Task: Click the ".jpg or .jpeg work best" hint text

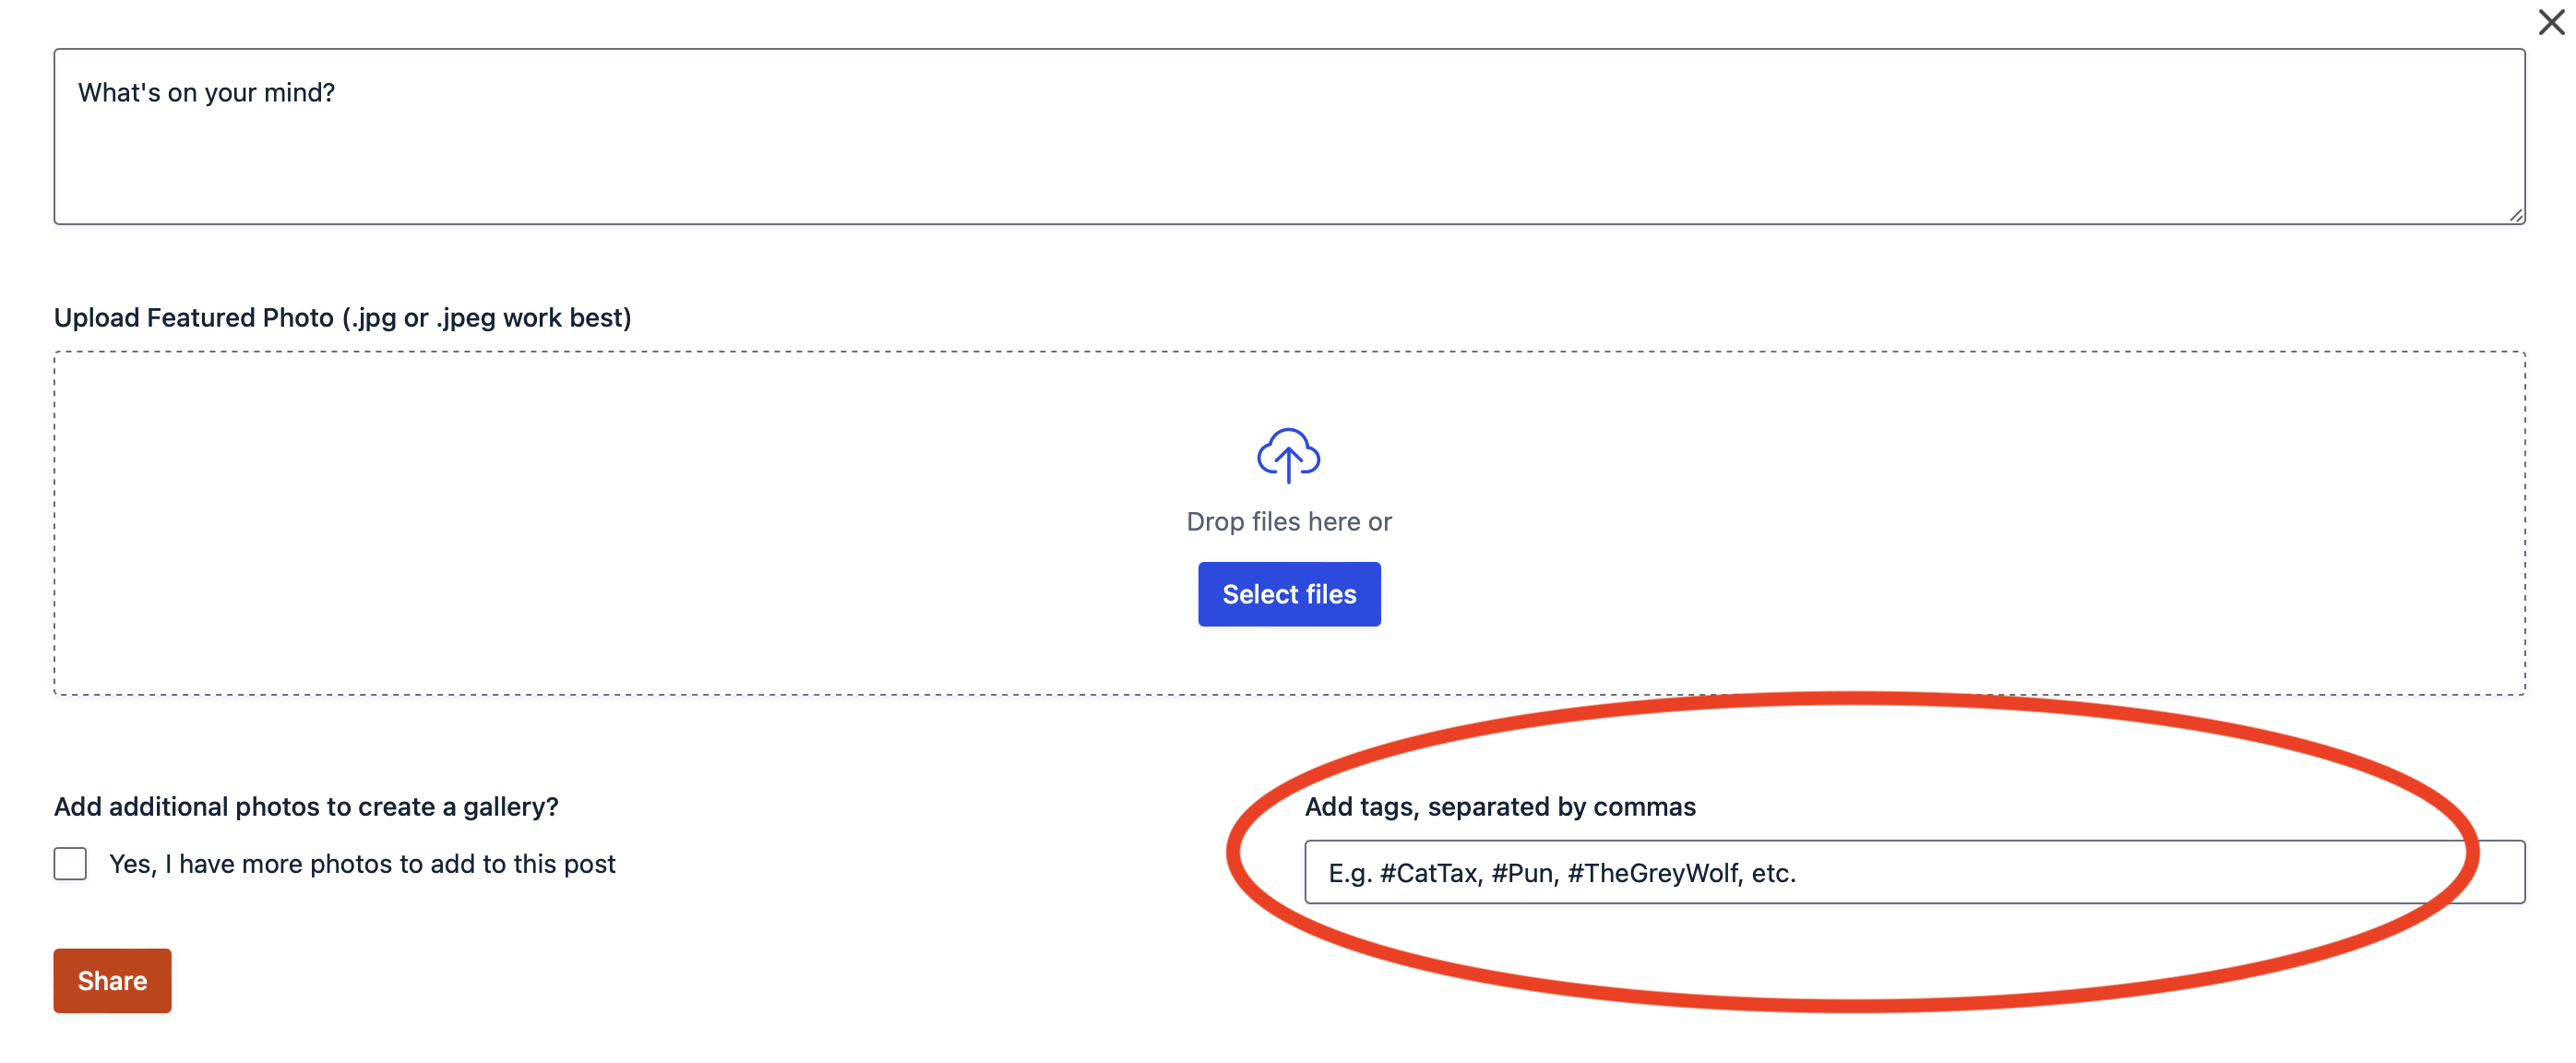Action: 487,318
